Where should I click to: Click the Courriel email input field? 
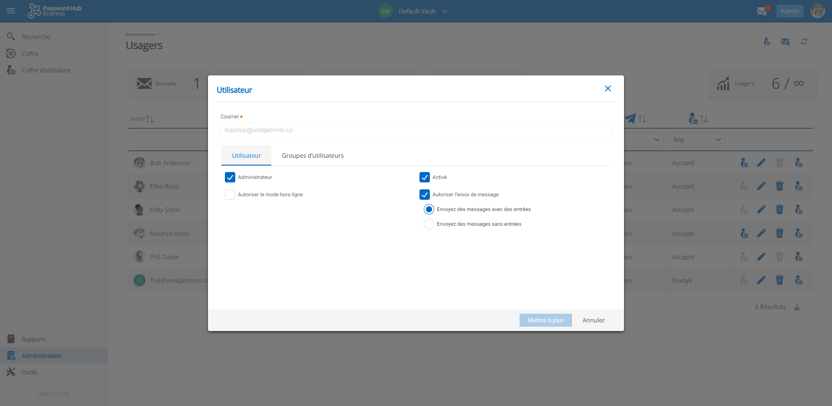tap(416, 130)
